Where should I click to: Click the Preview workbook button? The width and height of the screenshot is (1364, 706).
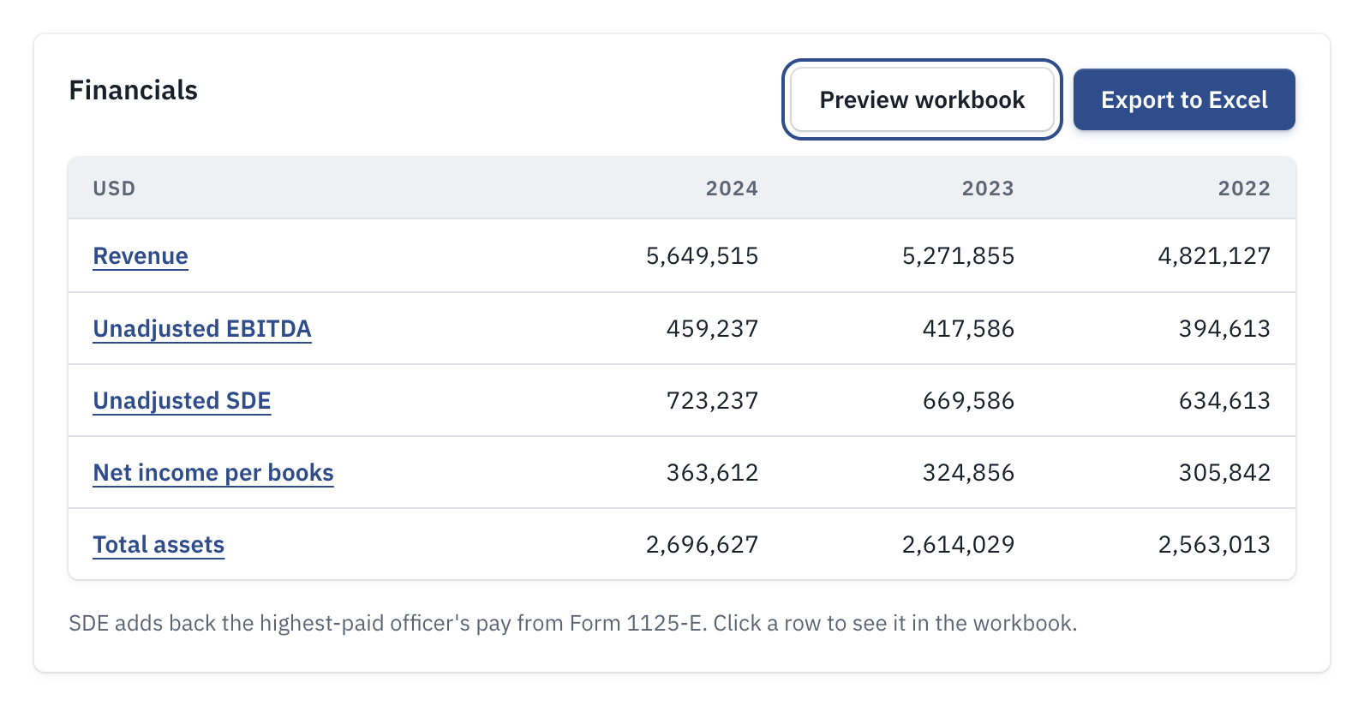(922, 99)
